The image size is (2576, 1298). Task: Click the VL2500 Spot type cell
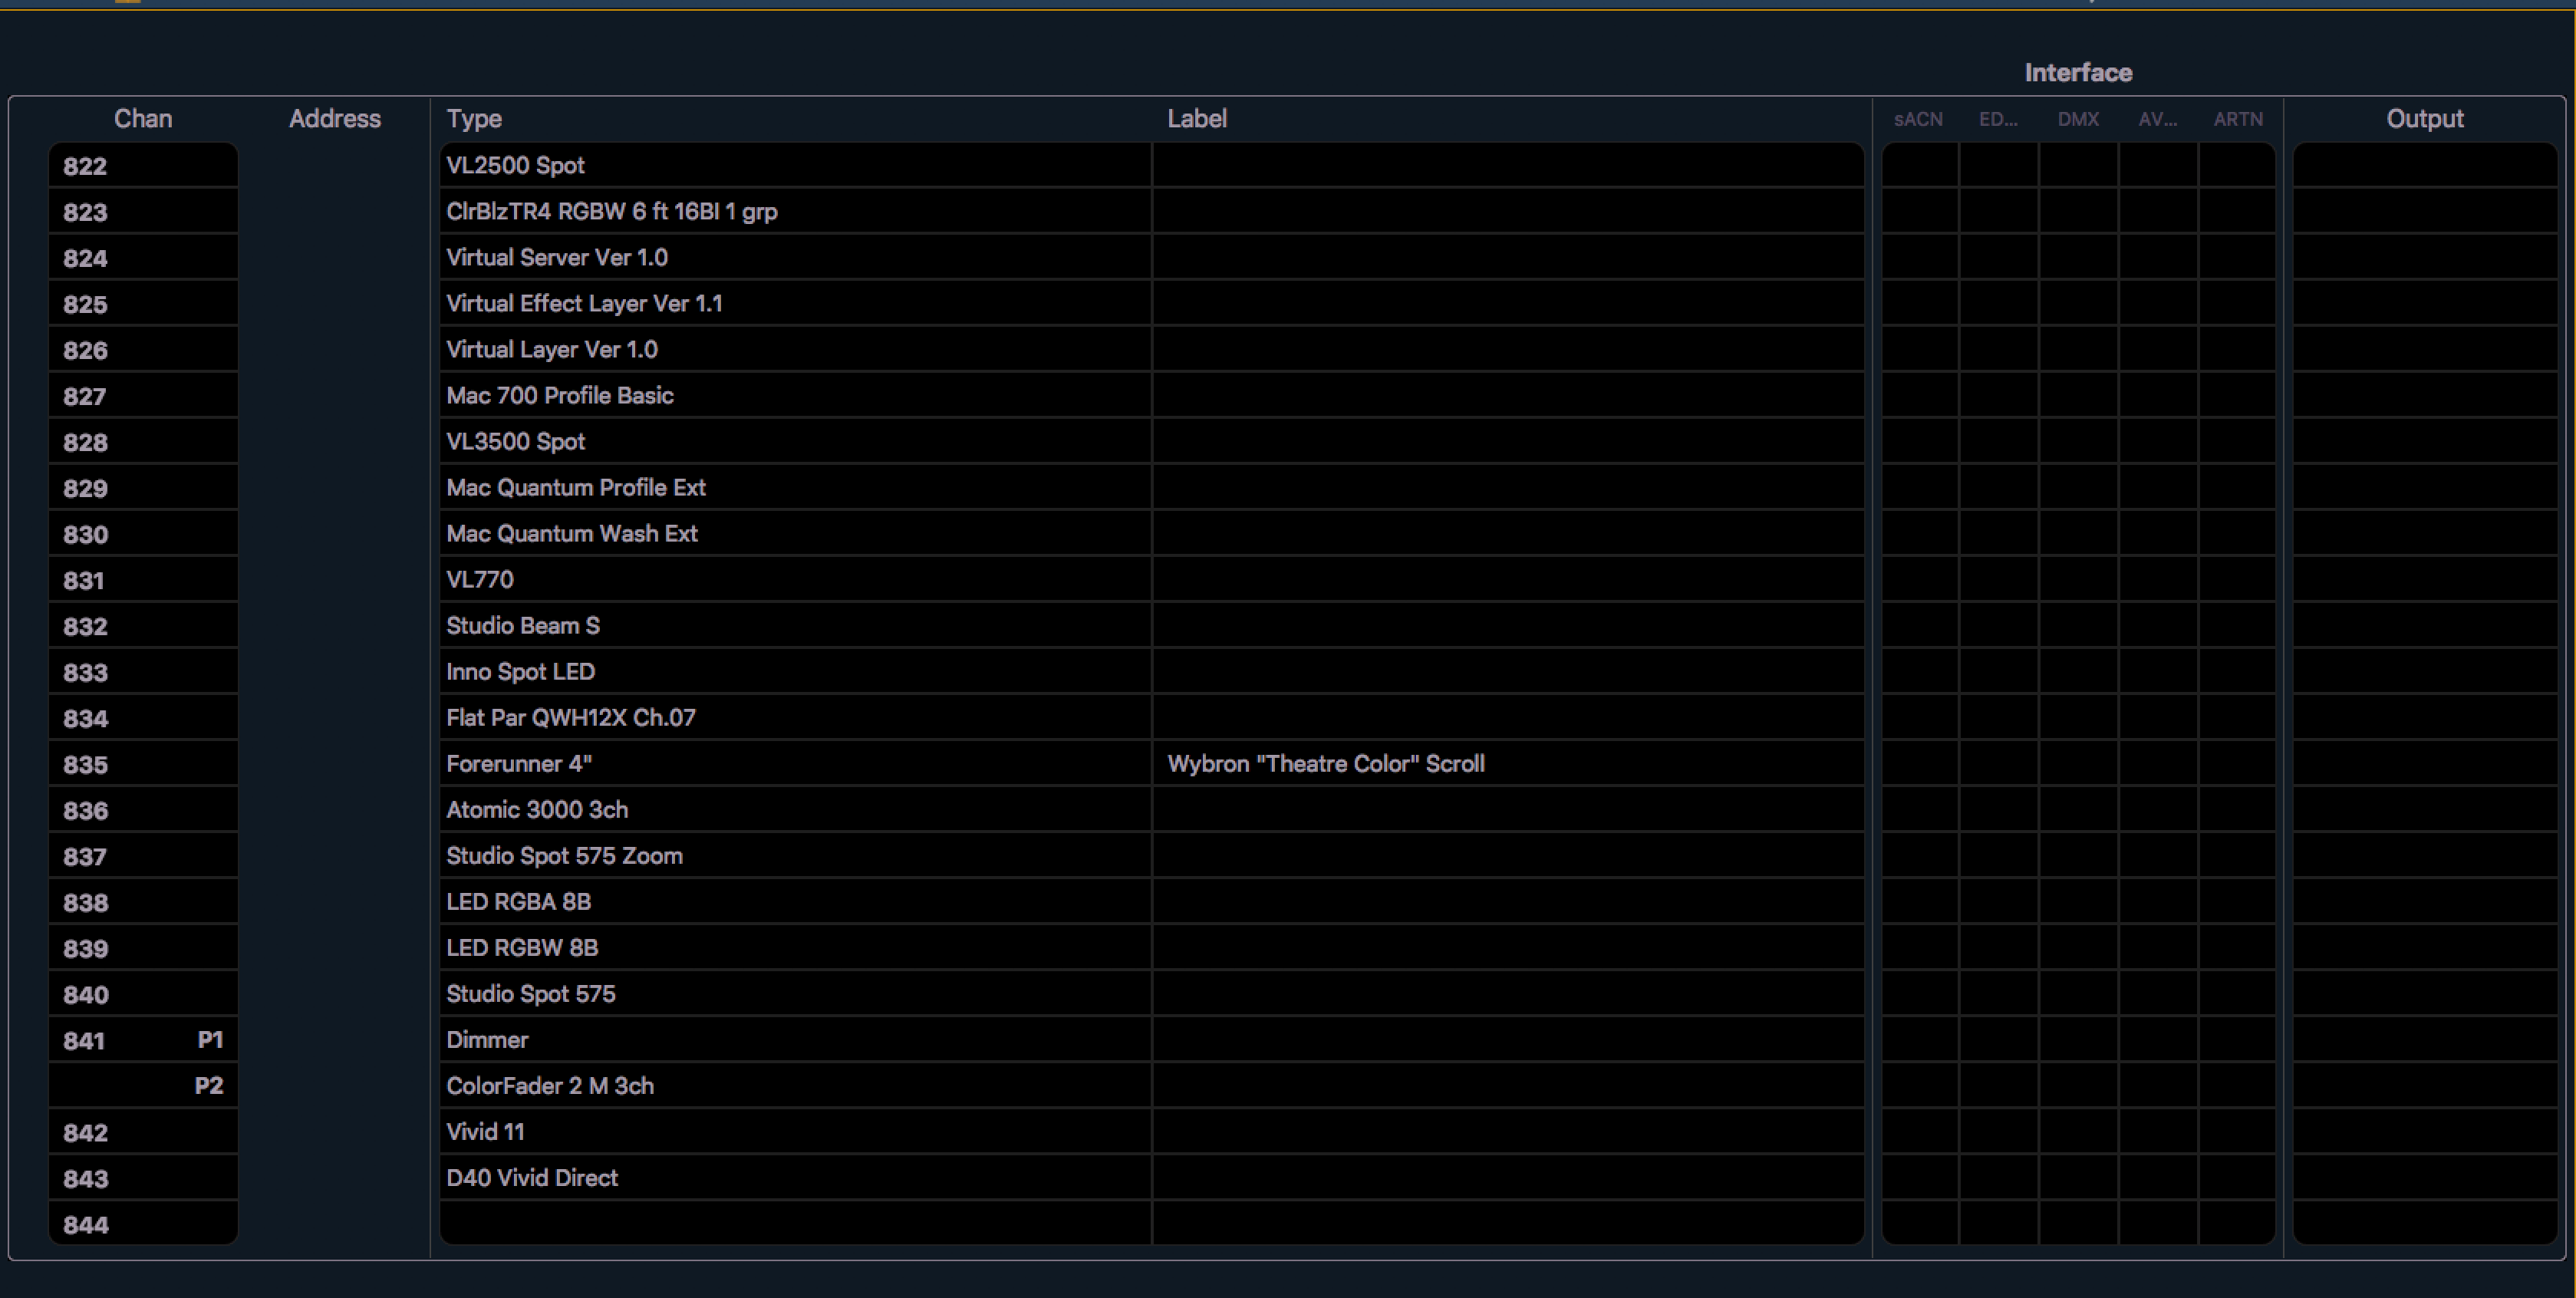pyautogui.click(x=795, y=166)
